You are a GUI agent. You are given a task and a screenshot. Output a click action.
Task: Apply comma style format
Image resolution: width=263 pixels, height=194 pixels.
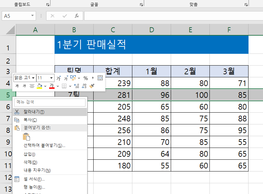coord(93,78)
